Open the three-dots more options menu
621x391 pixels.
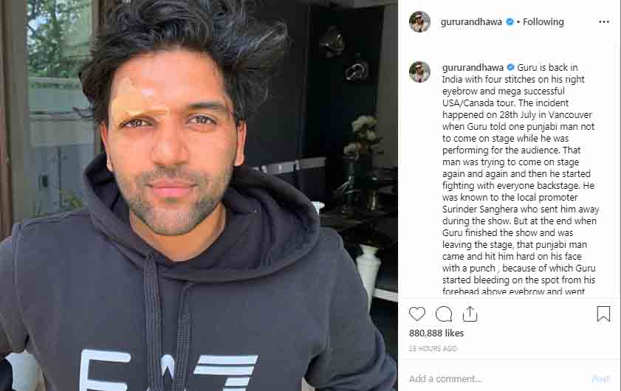click(x=604, y=22)
